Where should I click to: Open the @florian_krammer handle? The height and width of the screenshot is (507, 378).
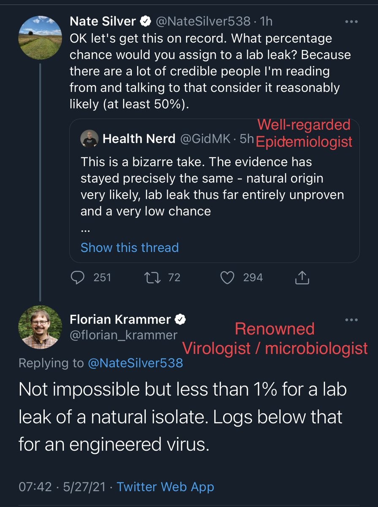(x=123, y=335)
